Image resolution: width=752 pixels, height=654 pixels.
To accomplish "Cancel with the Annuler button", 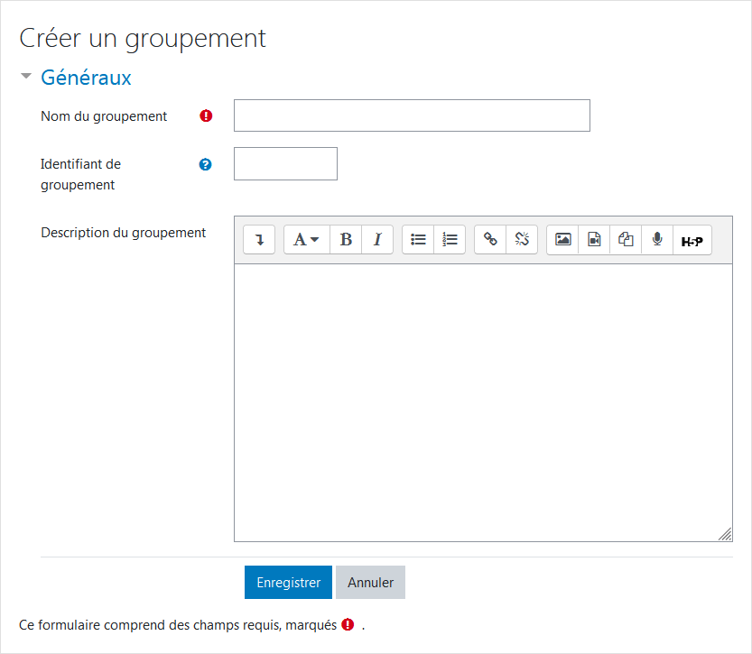I will point(370,583).
